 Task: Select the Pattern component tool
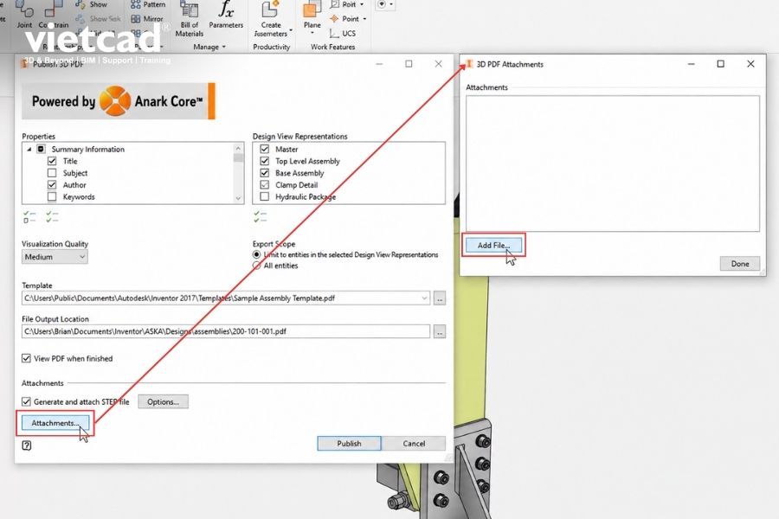point(148,4)
